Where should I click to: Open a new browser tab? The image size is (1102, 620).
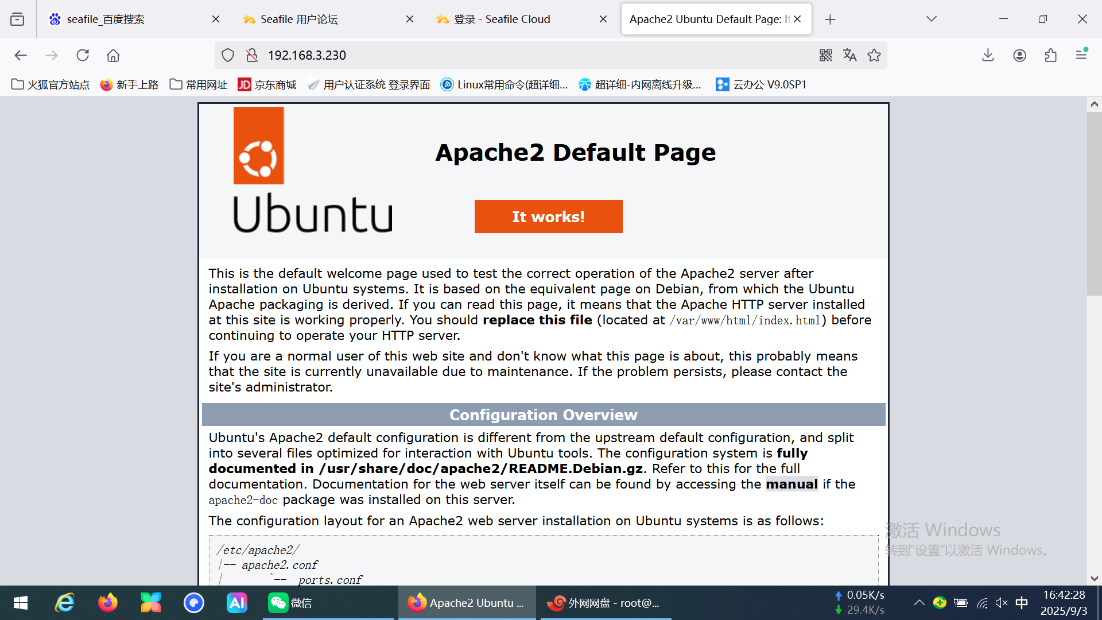[830, 19]
